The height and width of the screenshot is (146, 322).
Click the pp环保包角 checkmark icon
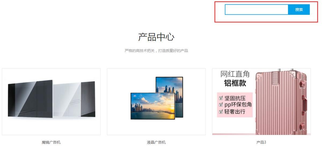pos(221,105)
